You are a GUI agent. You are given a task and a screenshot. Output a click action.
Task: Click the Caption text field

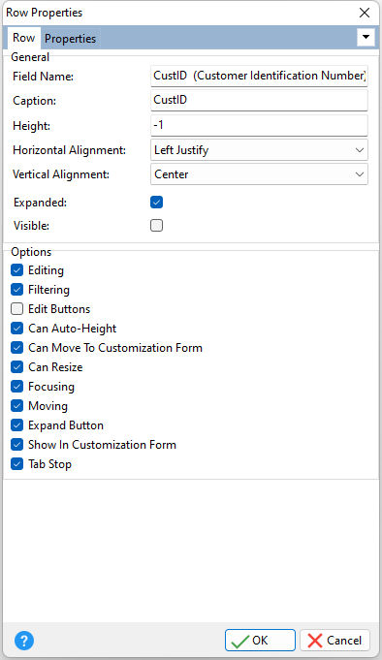click(259, 100)
